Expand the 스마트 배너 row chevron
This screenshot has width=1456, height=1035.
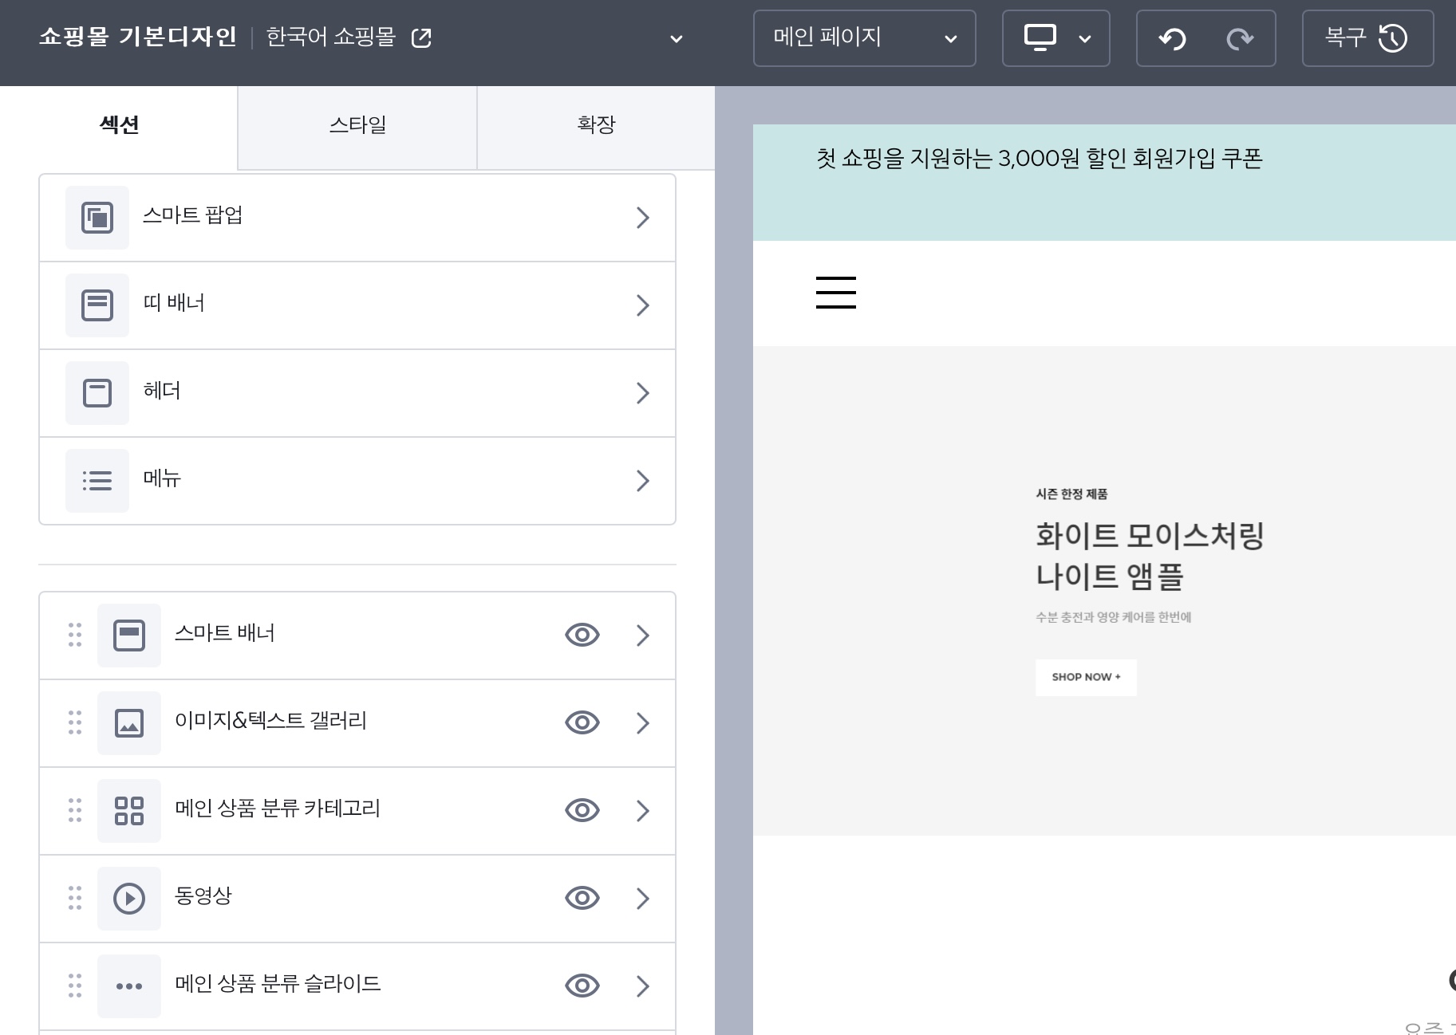(643, 636)
